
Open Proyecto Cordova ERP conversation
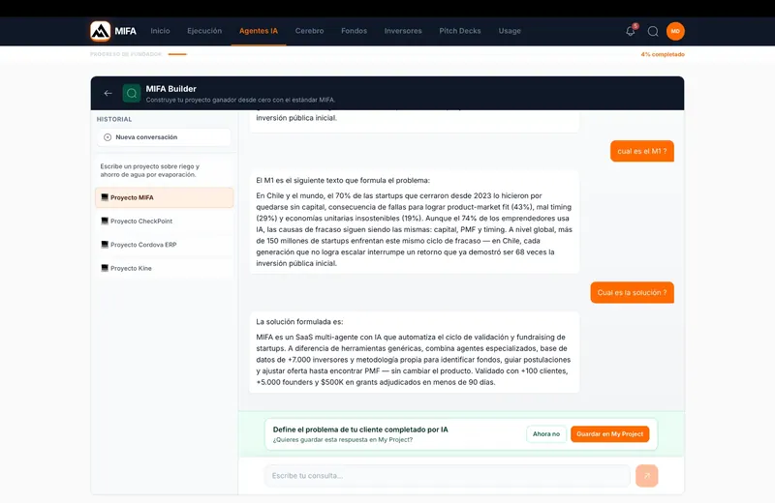tap(164, 245)
